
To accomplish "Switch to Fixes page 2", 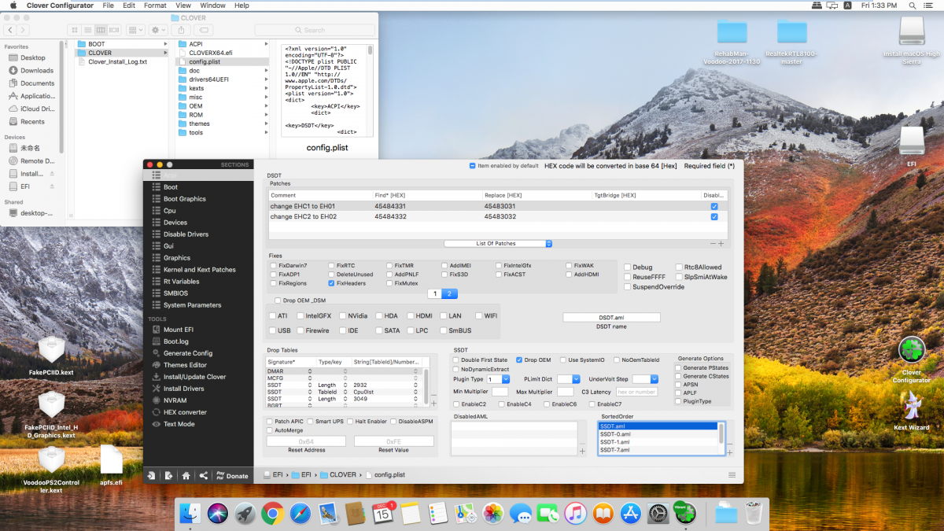I will 449,293.
